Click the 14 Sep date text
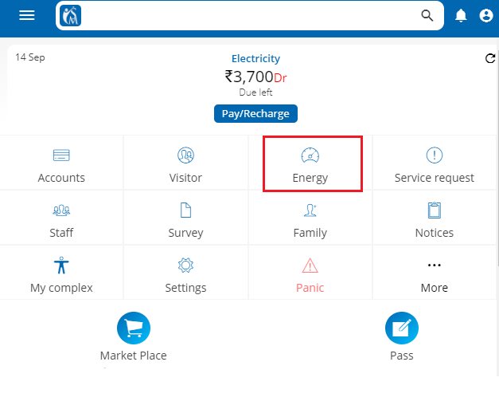 pyautogui.click(x=30, y=57)
